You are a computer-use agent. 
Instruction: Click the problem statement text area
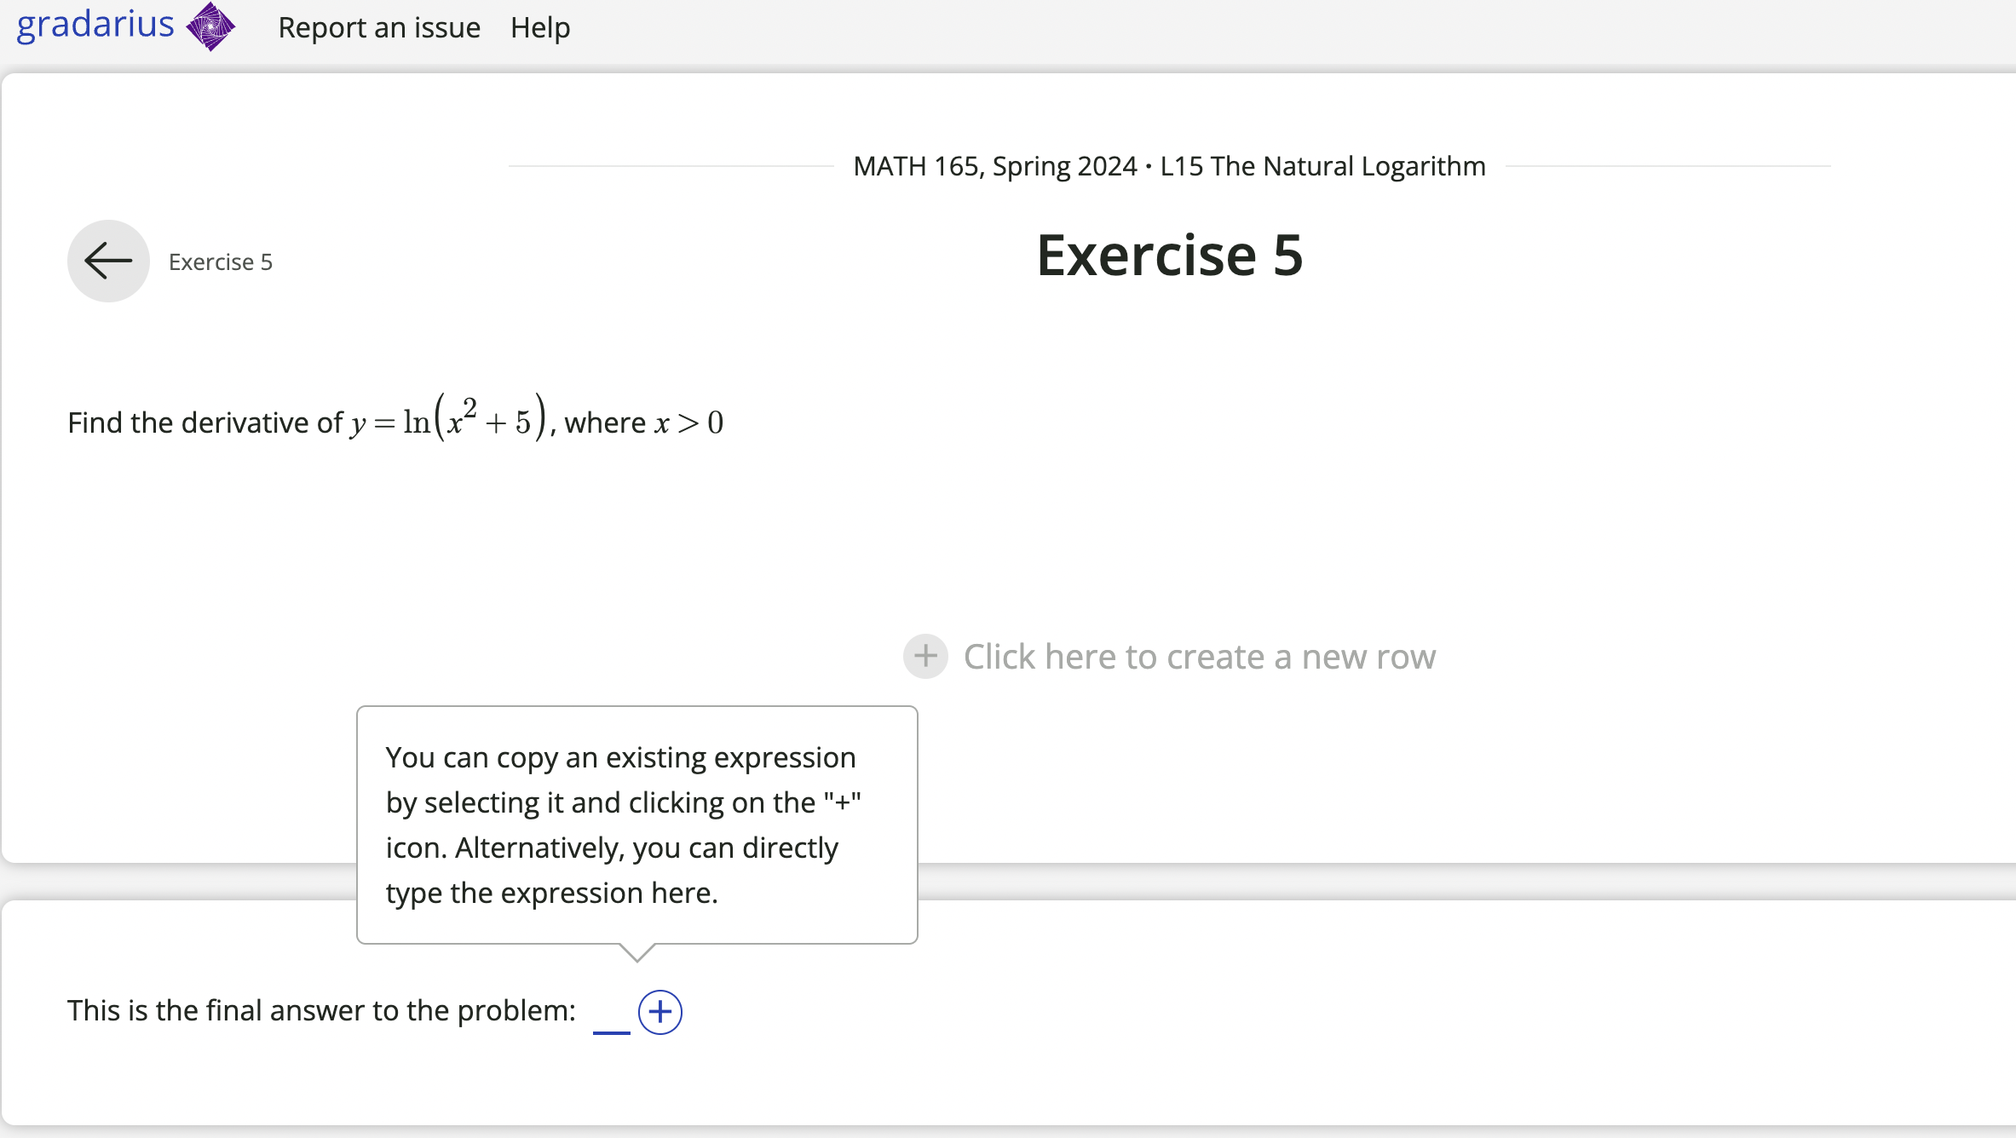click(x=395, y=421)
